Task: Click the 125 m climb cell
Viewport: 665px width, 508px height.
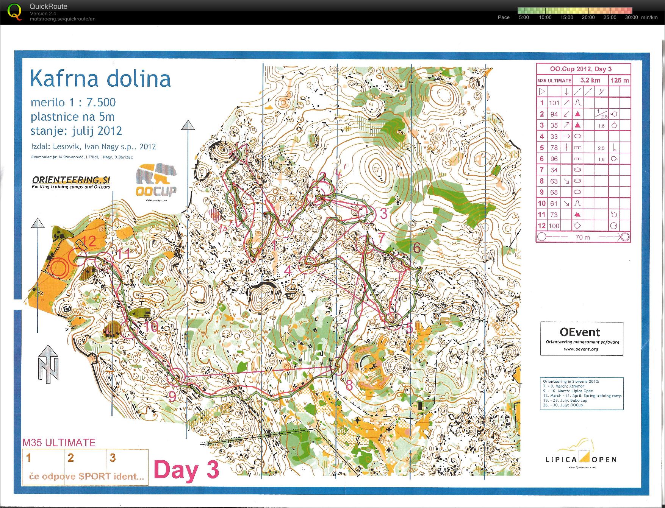Action: point(620,80)
